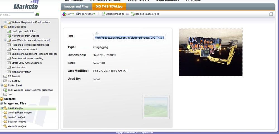Click the Images and Files section icon
The width and height of the screenshot is (279, 134).
(2, 103)
